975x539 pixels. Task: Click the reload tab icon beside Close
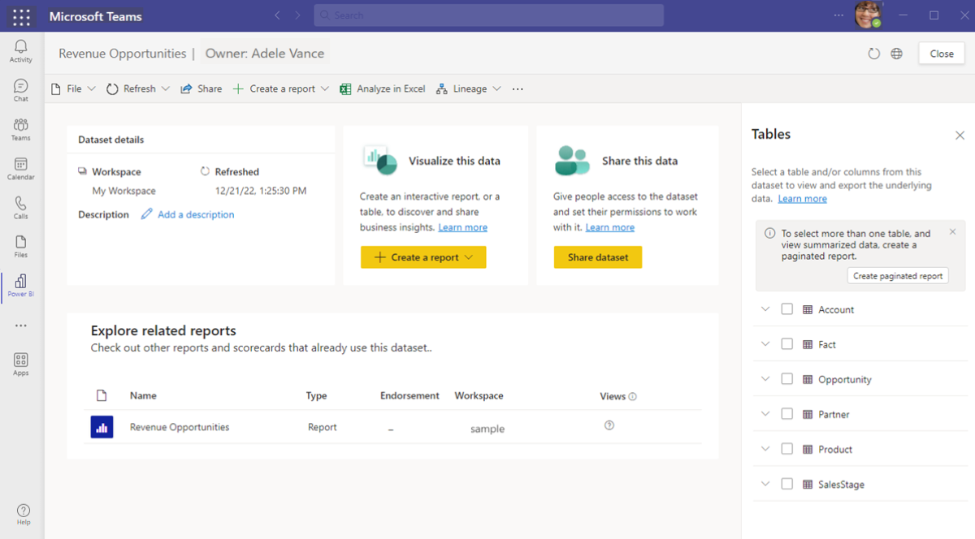[873, 54]
